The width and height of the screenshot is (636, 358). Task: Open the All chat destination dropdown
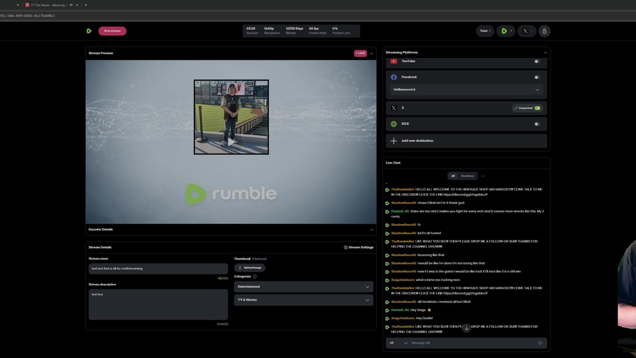click(x=398, y=343)
